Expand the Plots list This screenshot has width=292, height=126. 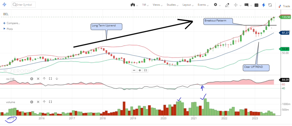tap(8, 29)
